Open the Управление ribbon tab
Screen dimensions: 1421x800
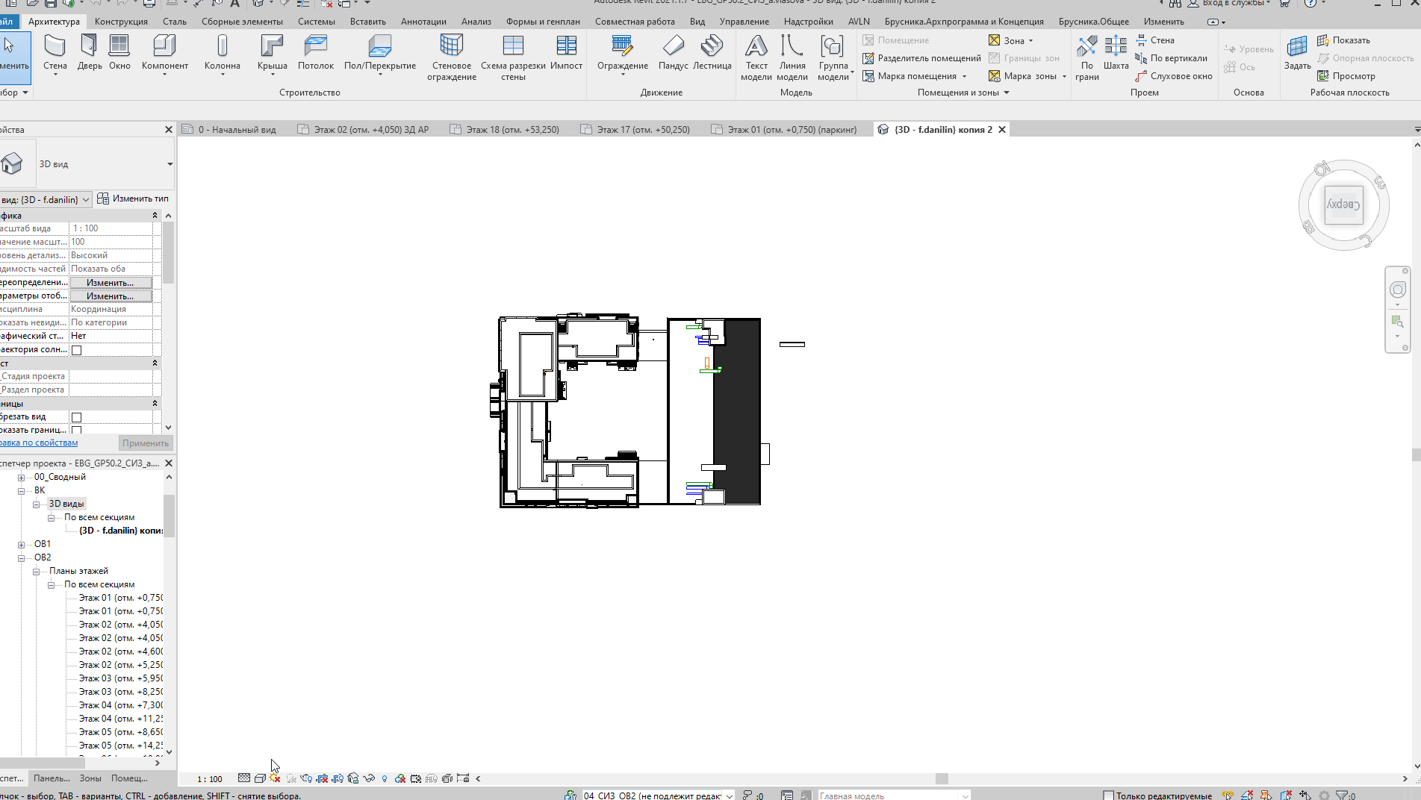coord(744,22)
